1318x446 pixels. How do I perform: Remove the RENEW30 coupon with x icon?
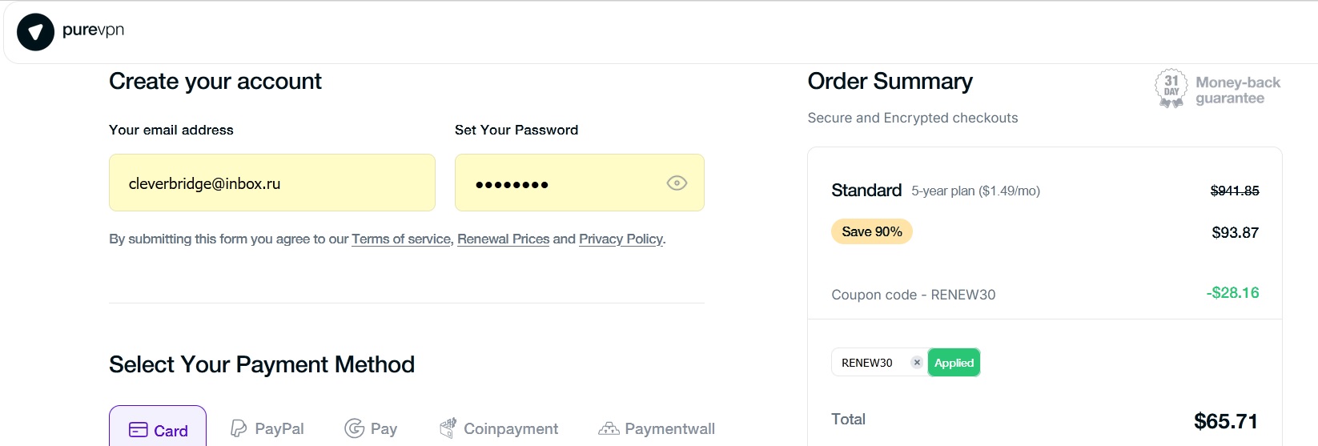917,363
